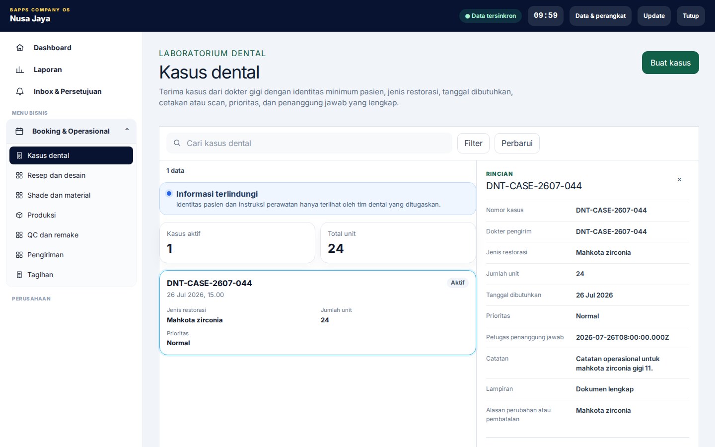Open the Dashboard menu item
Screen dimensions: 715x447
[x=71, y=48]
